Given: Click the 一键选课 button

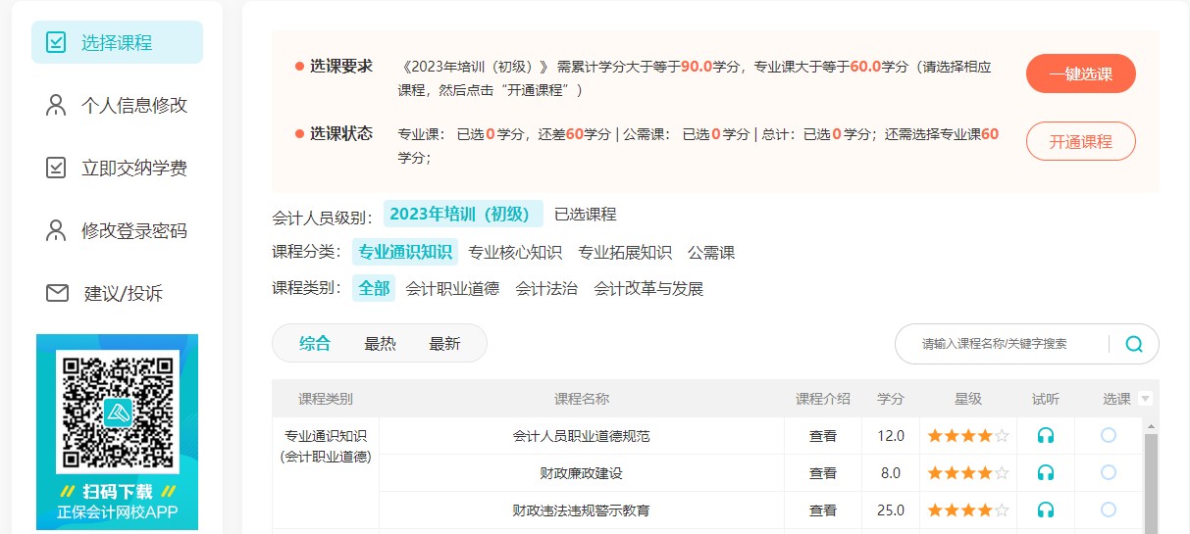Looking at the screenshot, I should [x=1080, y=73].
